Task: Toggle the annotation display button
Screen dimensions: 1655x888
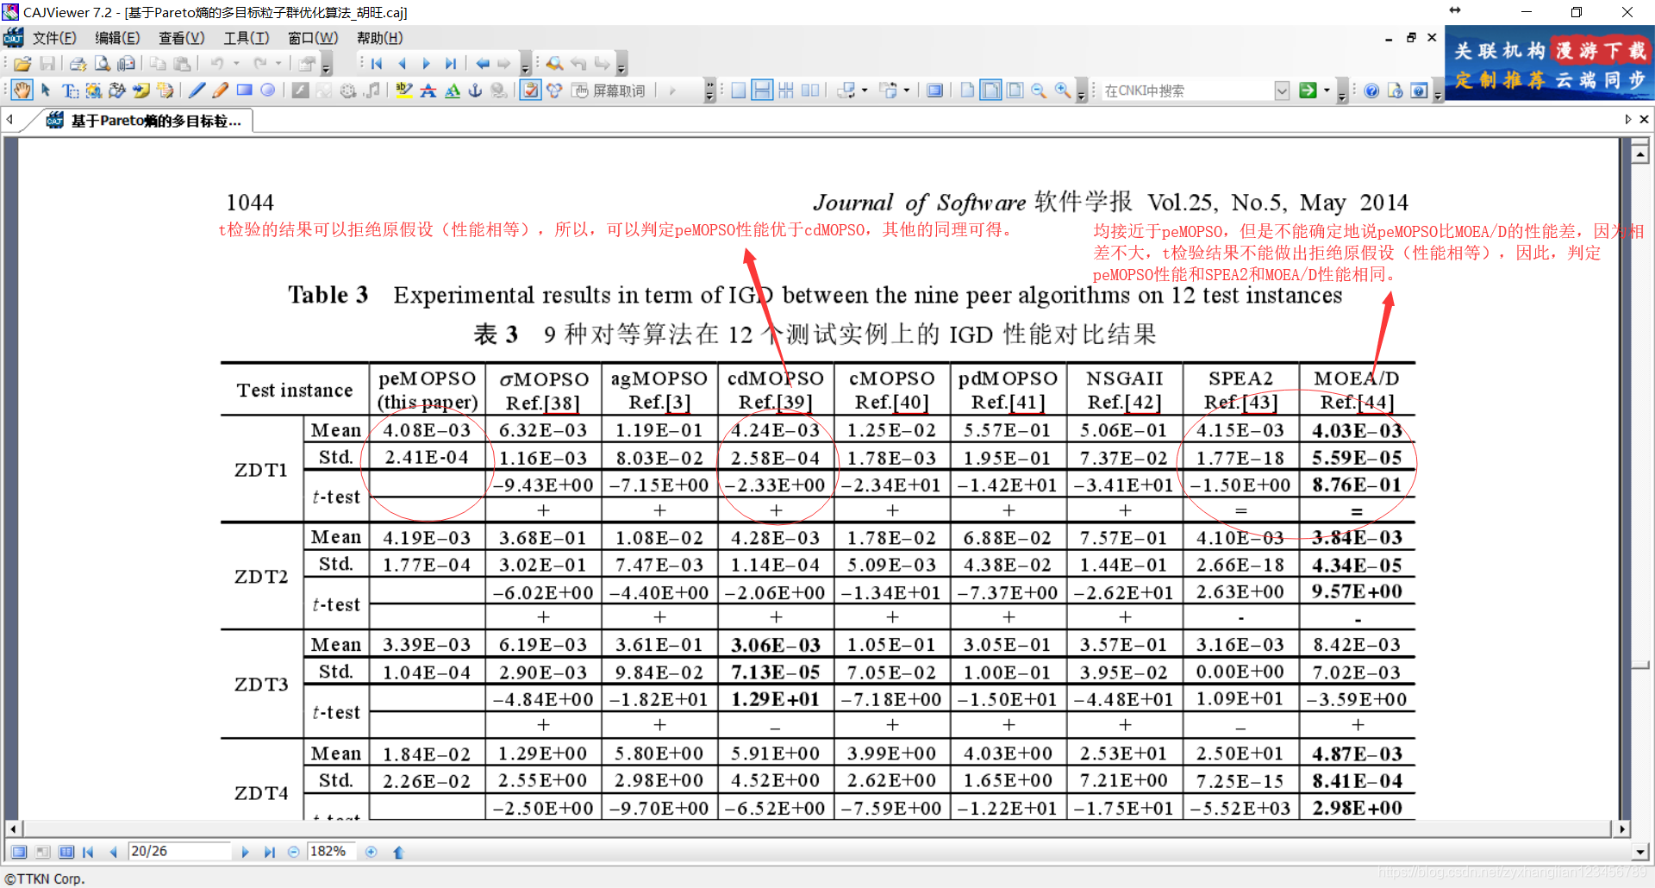Action: point(530,91)
